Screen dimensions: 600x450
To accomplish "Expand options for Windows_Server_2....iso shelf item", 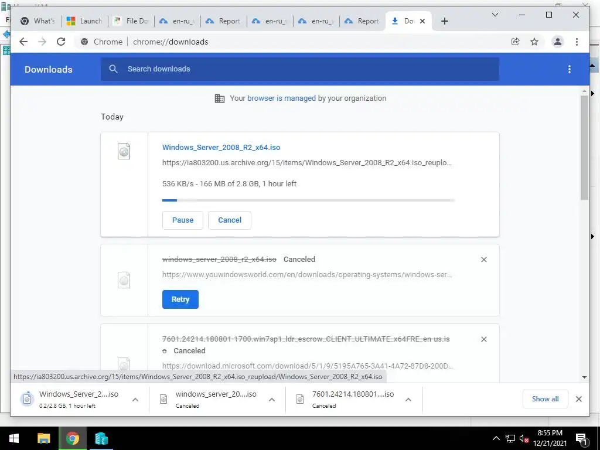I will point(135,400).
